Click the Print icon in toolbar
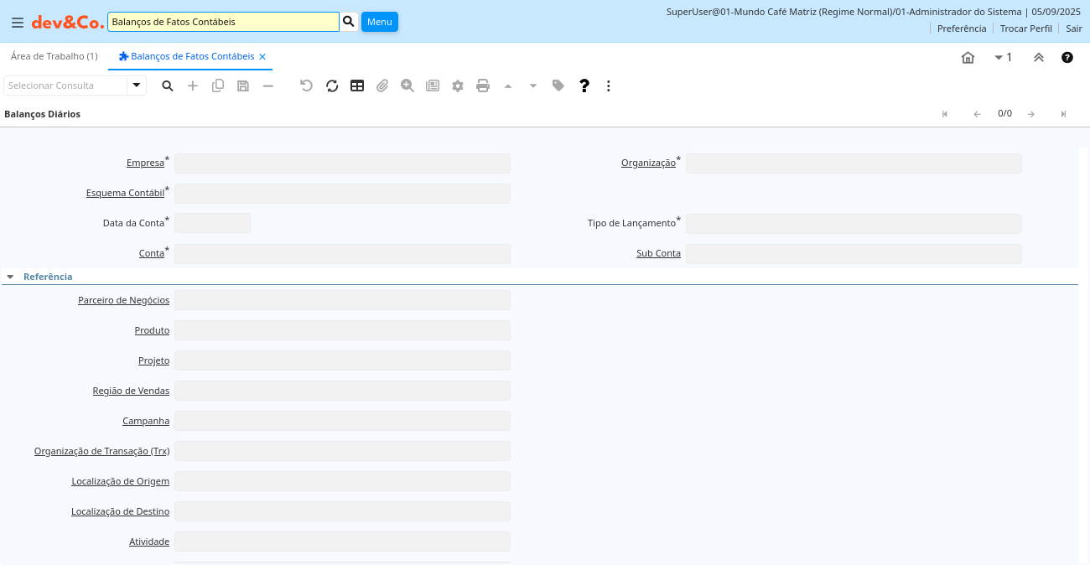The height and width of the screenshot is (565, 1090). click(483, 86)
